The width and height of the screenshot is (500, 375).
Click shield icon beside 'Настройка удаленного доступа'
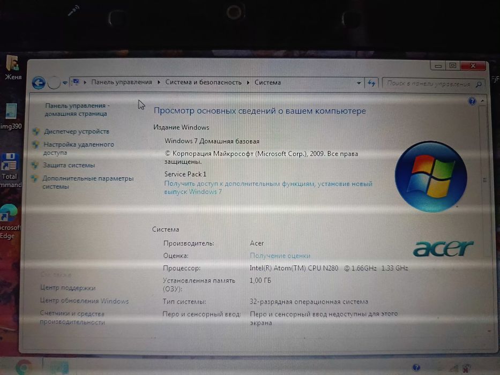pos(35,145)
